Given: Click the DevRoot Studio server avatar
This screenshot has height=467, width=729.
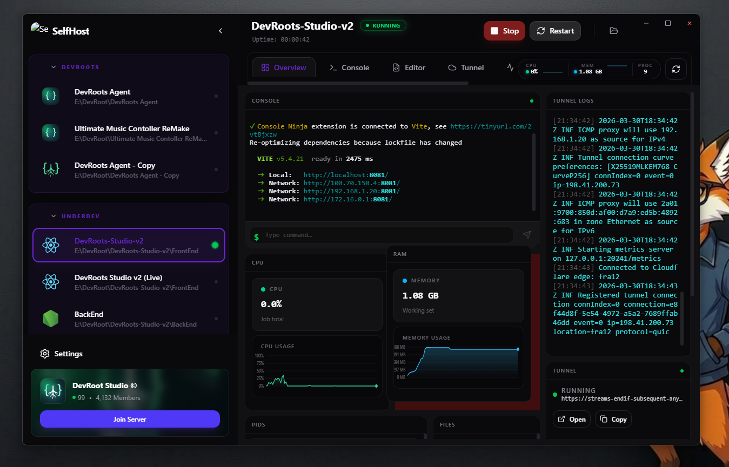Looking at the screenshot, I should [53, 391].
